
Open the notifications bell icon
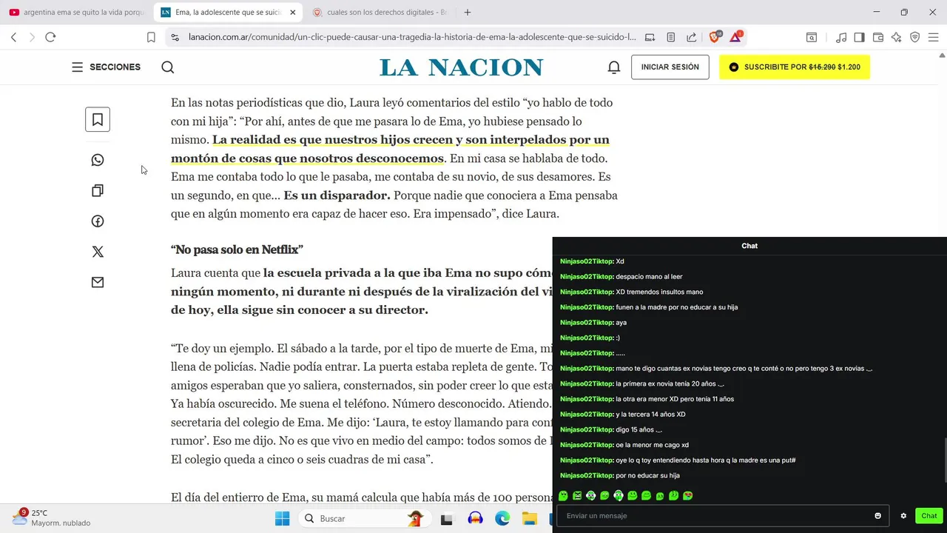click(x=614, y=67)
